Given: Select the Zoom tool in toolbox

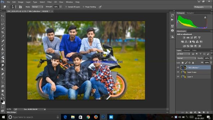Looking at the screenshot, I should 3,95.
